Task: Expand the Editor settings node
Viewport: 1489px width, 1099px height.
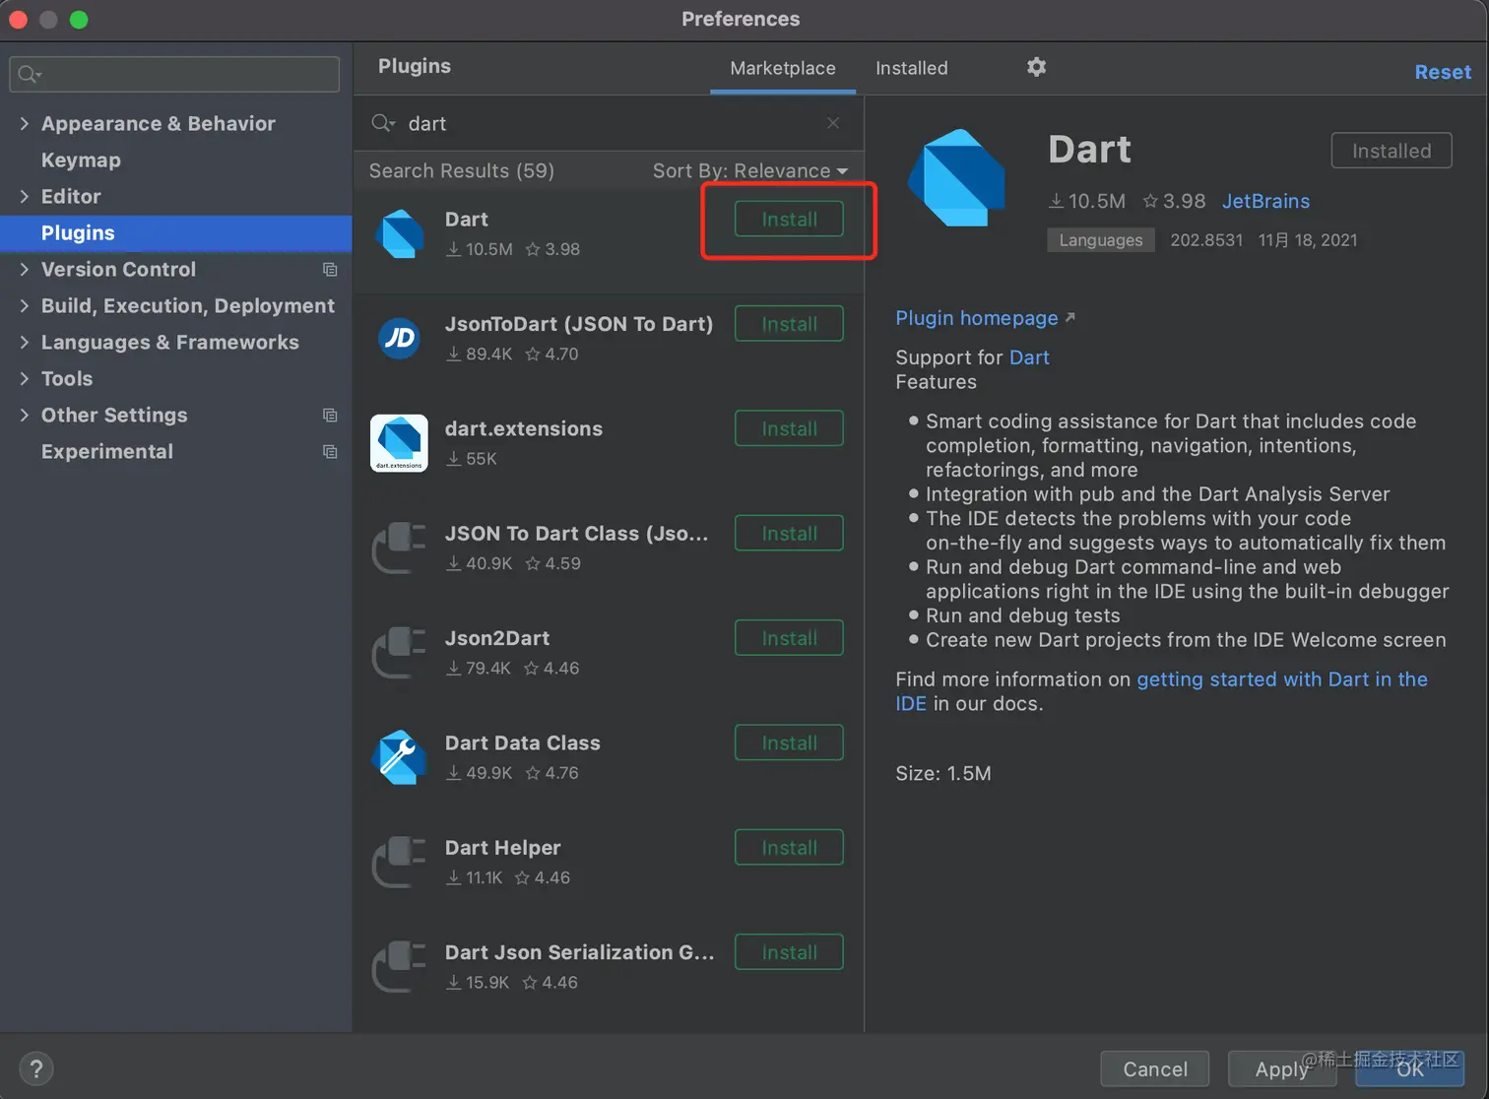Action: [x=24, y=196]
